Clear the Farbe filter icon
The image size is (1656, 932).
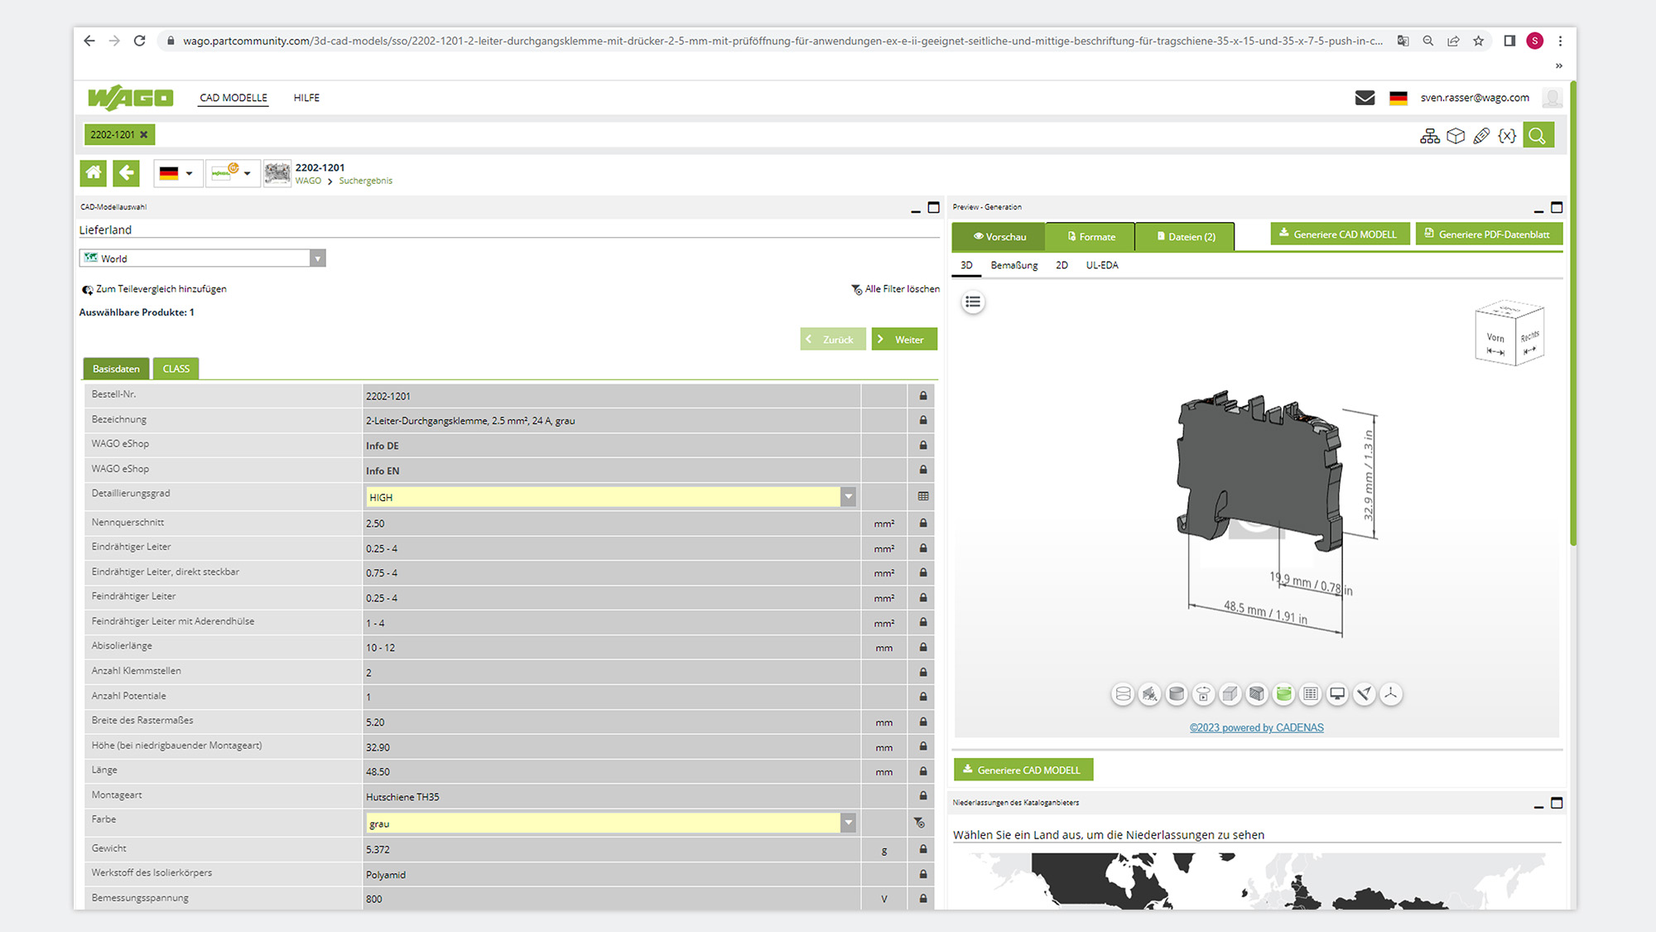point(920,823)
